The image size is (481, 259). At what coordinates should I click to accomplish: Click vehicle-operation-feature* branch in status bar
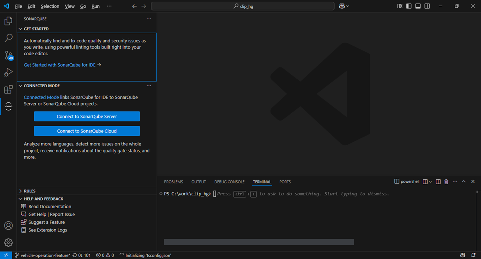(42, 255)
